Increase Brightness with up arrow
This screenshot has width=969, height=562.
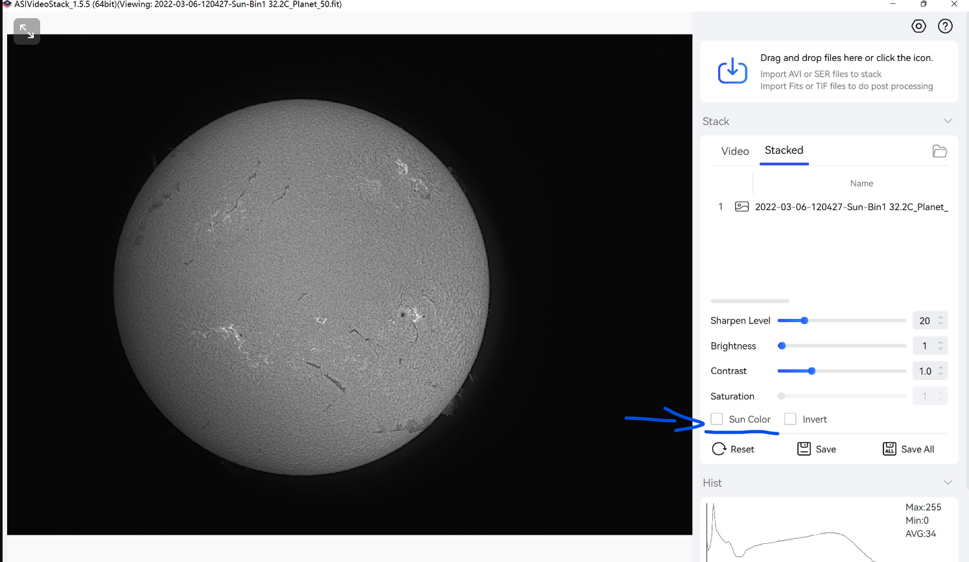pos(940,342)
